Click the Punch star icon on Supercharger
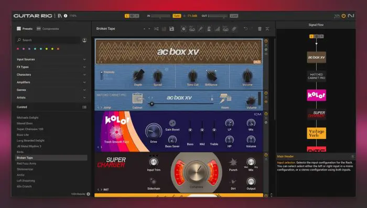This screenshot has width=367, height=208. coord(233,162)
